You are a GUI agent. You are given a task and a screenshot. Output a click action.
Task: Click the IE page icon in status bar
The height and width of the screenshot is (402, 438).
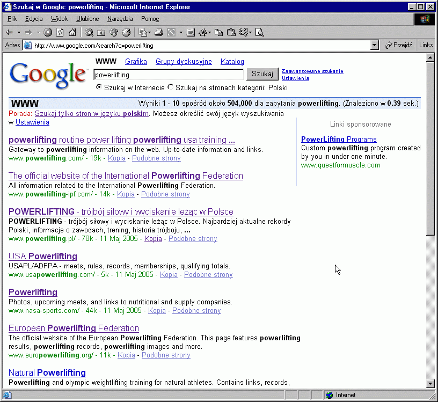7,395
